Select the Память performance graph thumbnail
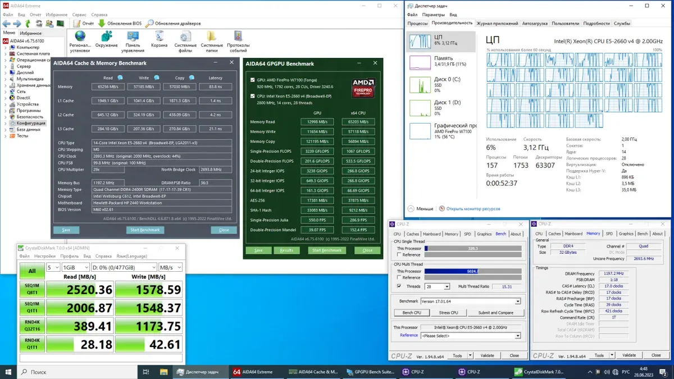Screen dimensions: 674x379 [420, 62]
